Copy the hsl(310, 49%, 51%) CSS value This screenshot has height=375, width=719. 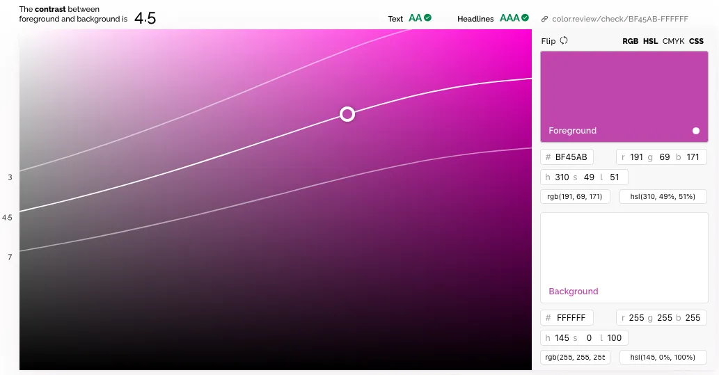click(x=663, y=197)
